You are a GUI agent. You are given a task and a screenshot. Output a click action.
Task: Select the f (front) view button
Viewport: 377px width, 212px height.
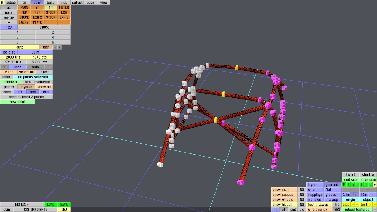[x=348, y=185]
